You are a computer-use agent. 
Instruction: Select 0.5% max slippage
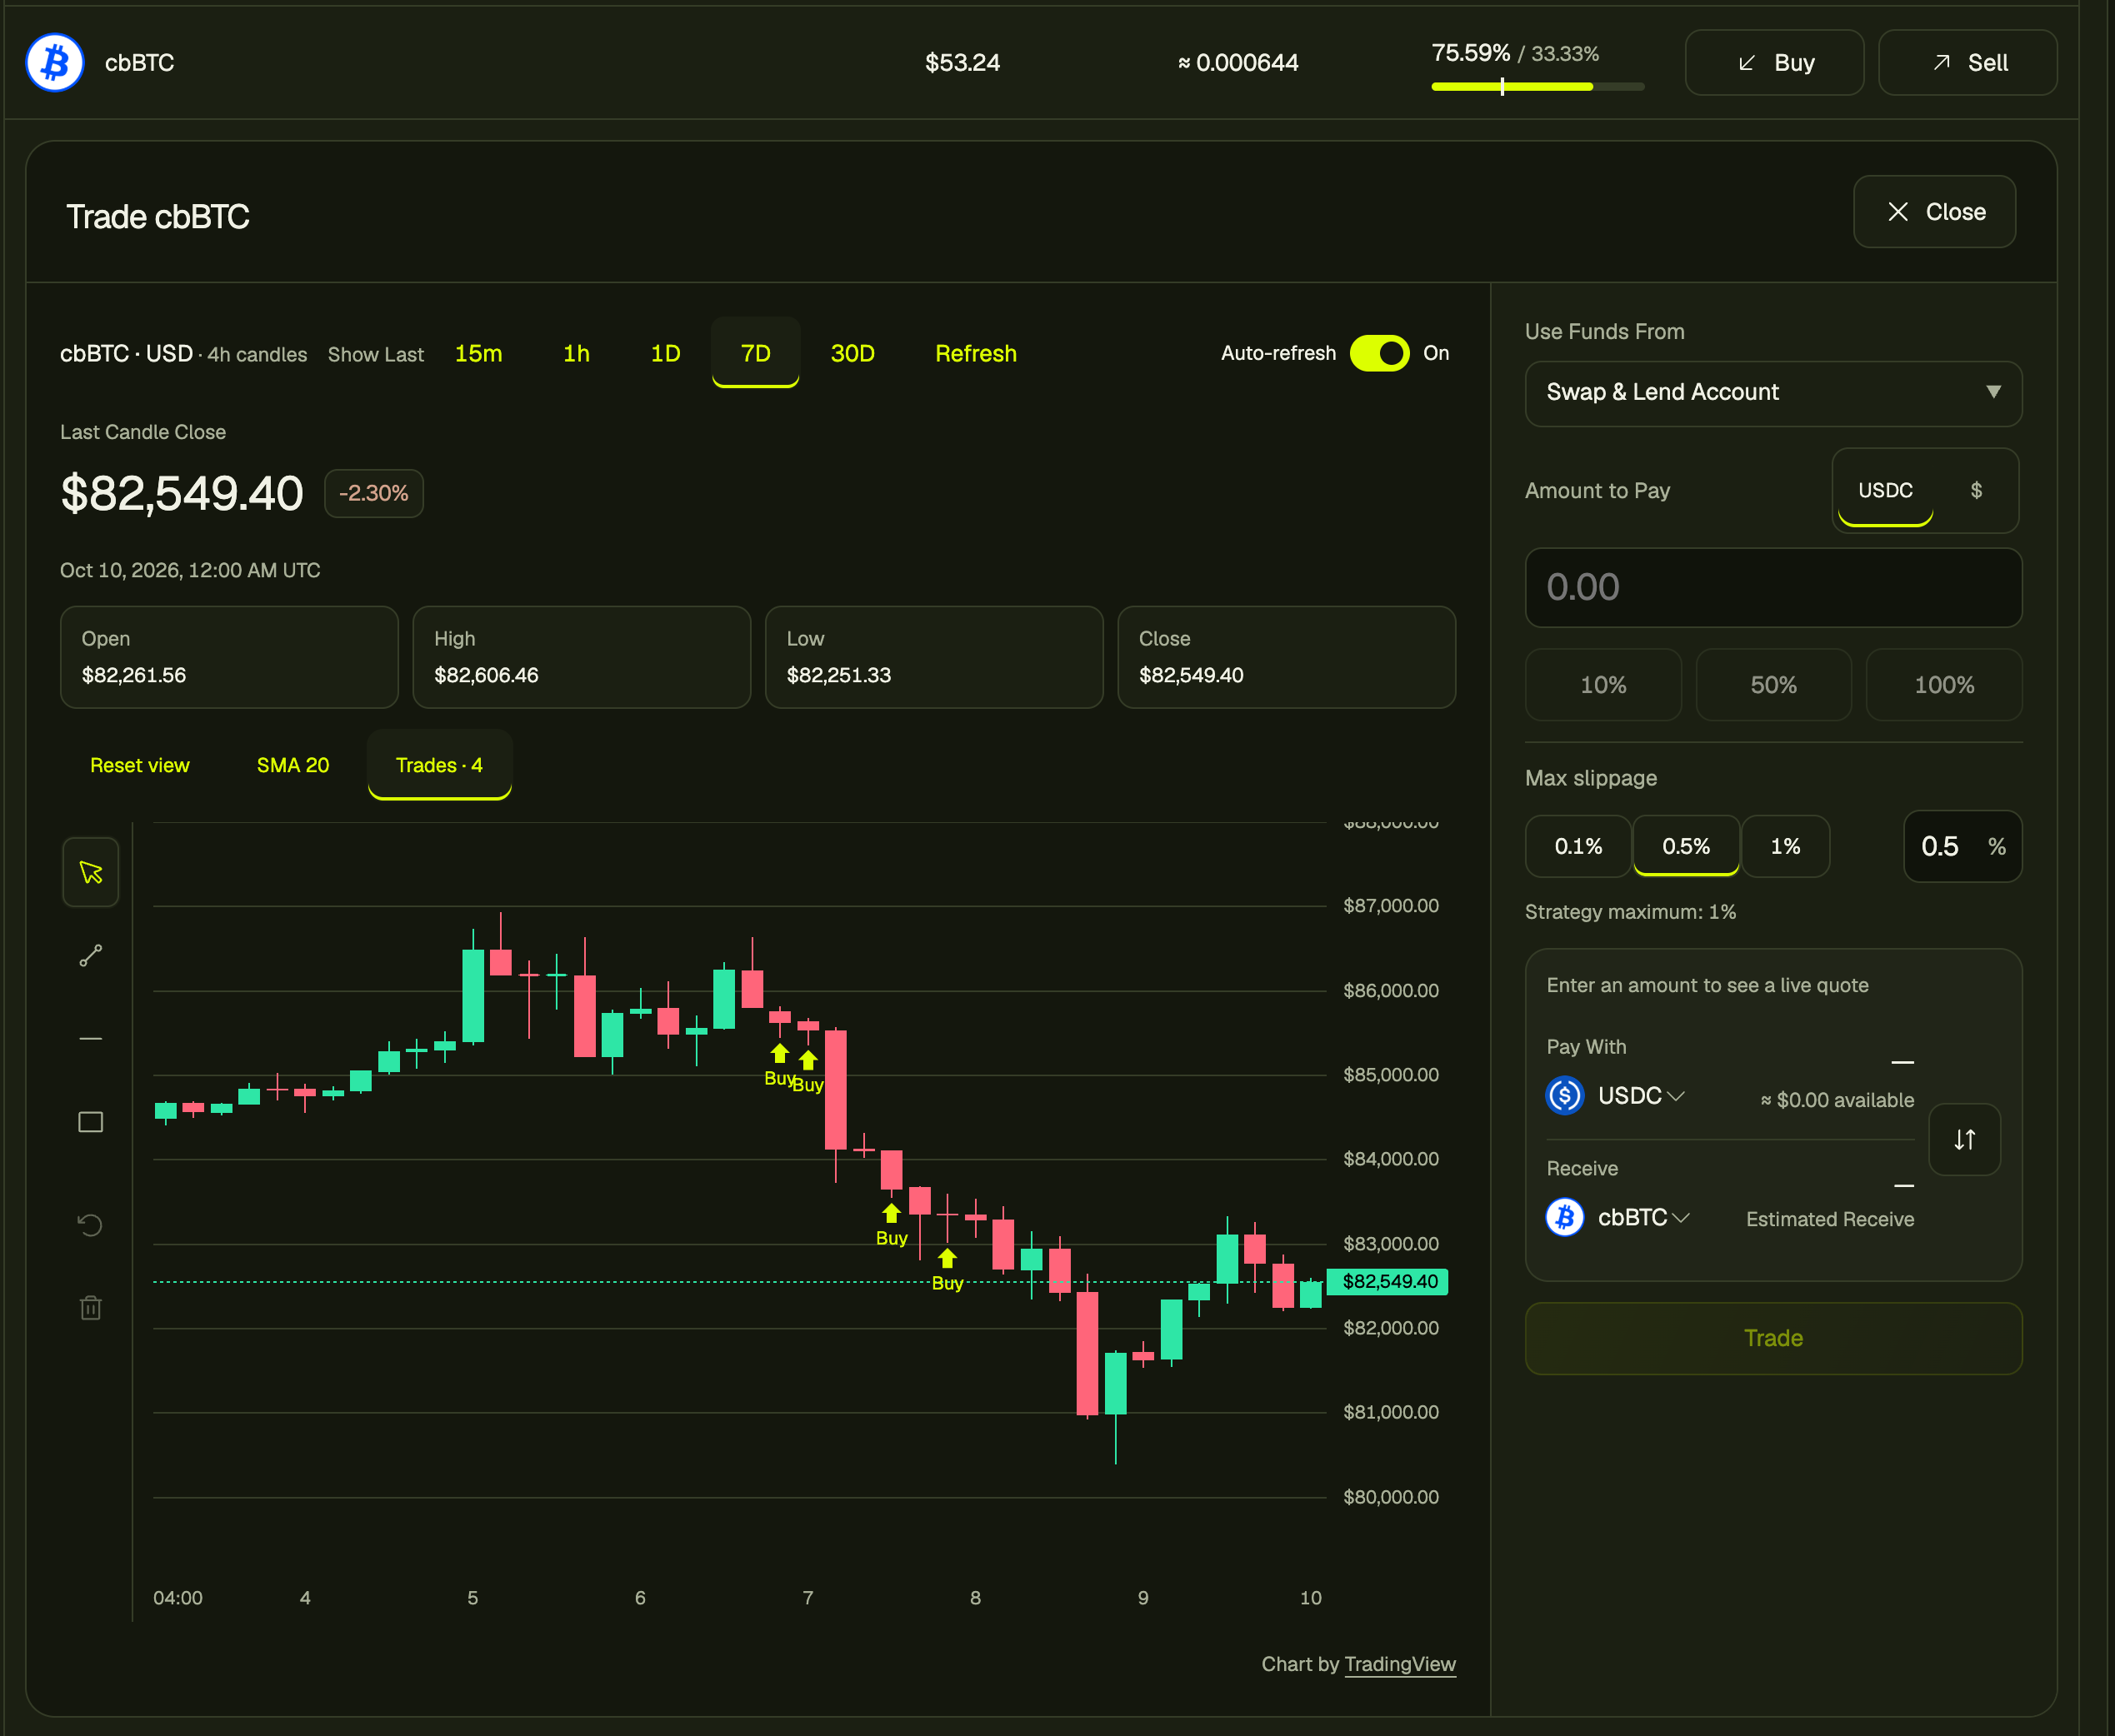pyautogui.click(x=1686, y=846)
